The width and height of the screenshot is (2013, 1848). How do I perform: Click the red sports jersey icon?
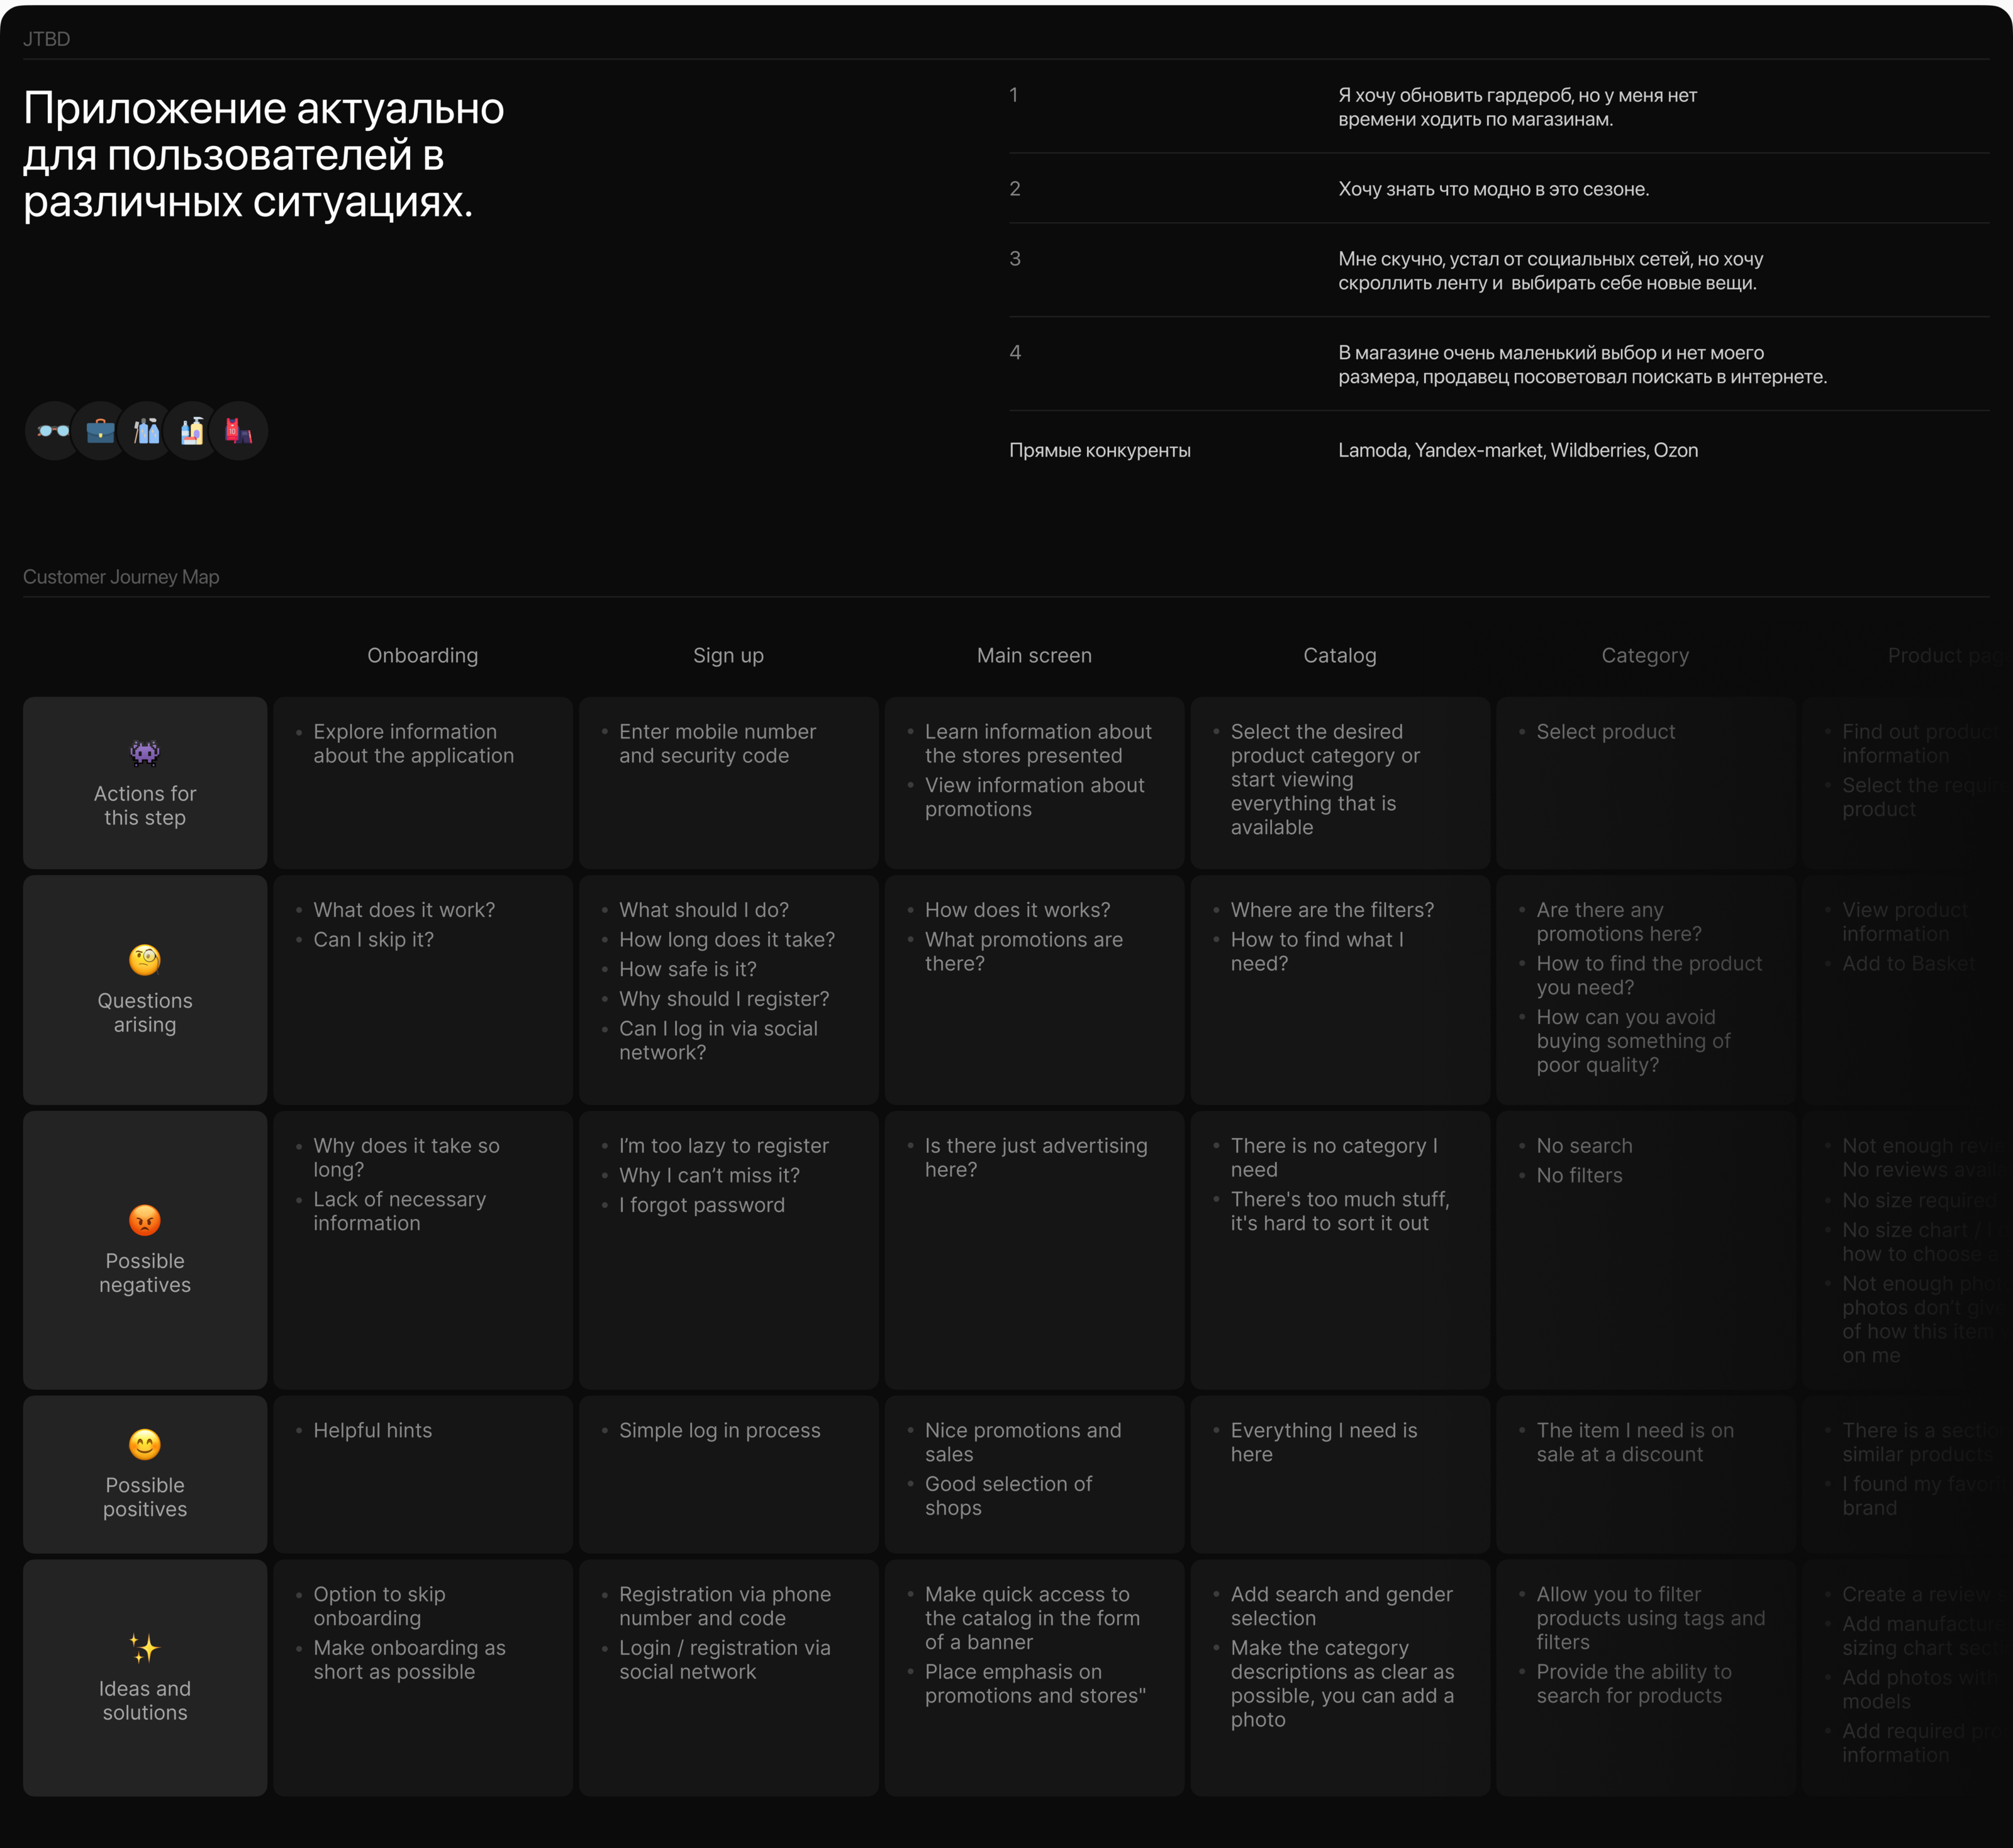(x=238, y=431)
